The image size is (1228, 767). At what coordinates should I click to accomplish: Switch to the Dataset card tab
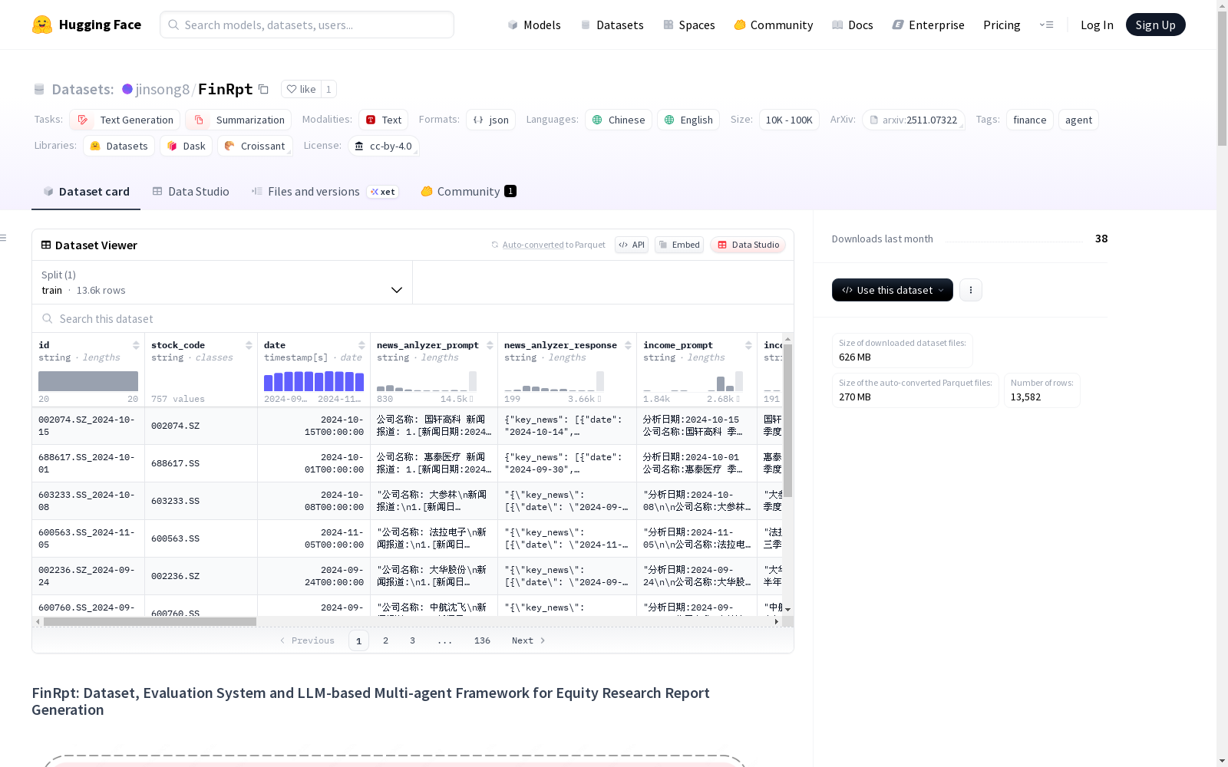[86, 192]
